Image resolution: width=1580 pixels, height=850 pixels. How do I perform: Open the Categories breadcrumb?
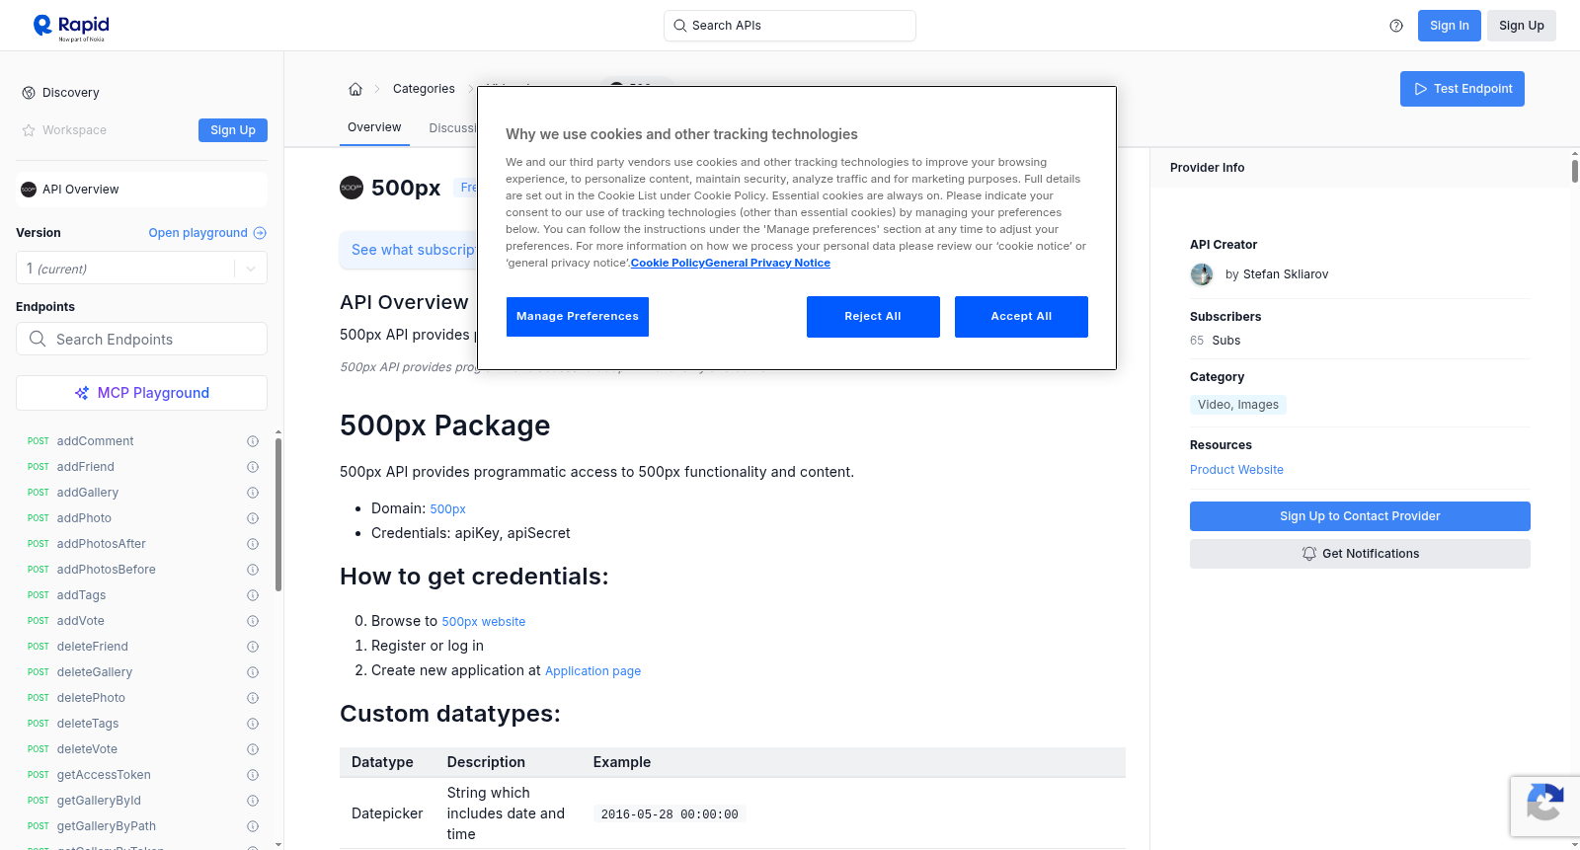pos(424,89)
